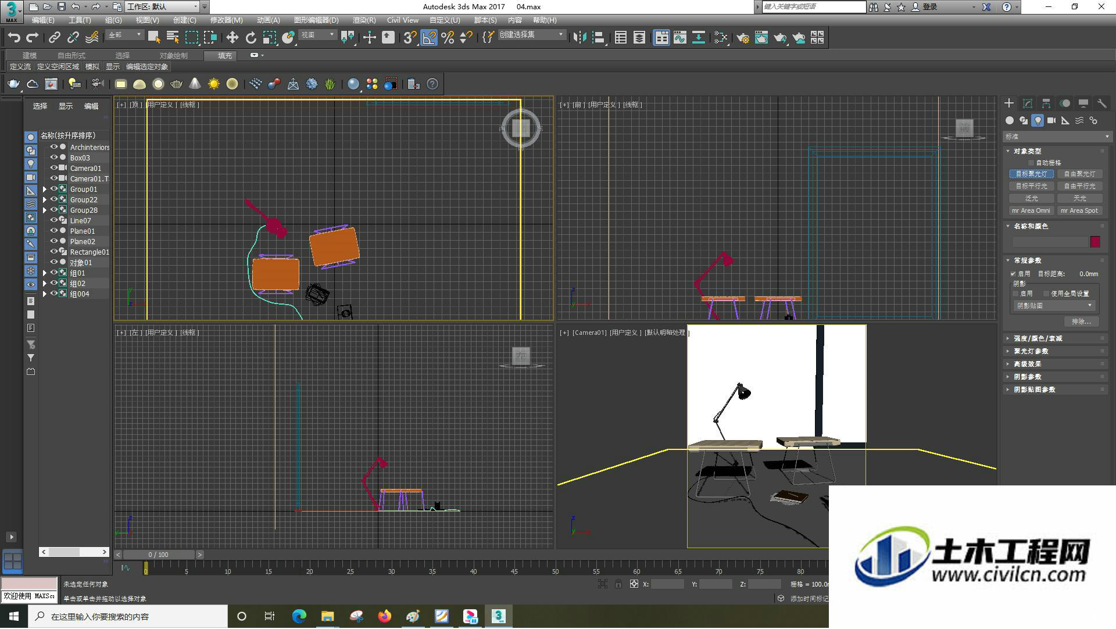Click the Mirror tool icon
Screen dimensions: 1116x629
pos(580,38)
